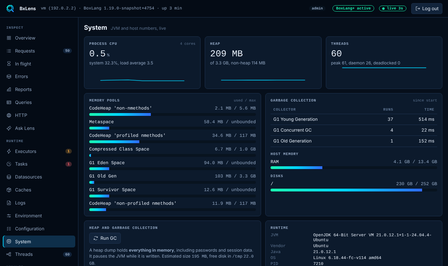Open the Requests page

pos(39,51)
